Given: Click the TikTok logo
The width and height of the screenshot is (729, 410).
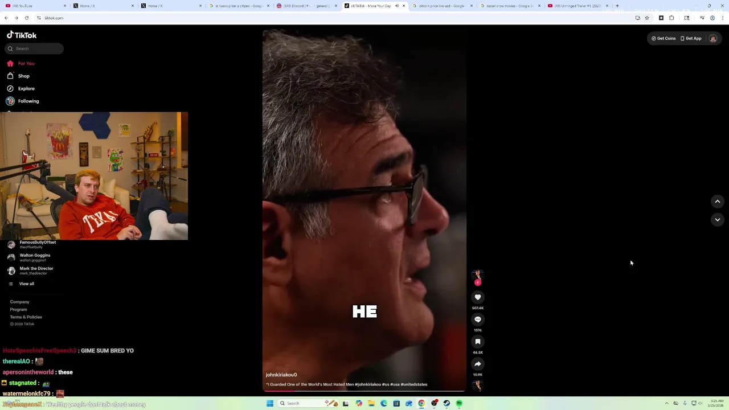Looking at the screenshot, I should pyautogui.click(x=22, y=35).
